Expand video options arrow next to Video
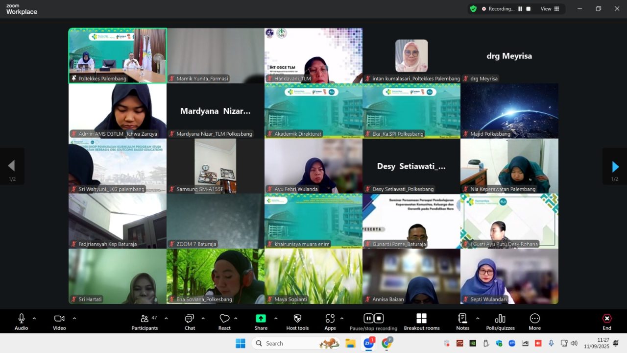The height and width of the screenshot is (353, 627). [74, 318]
